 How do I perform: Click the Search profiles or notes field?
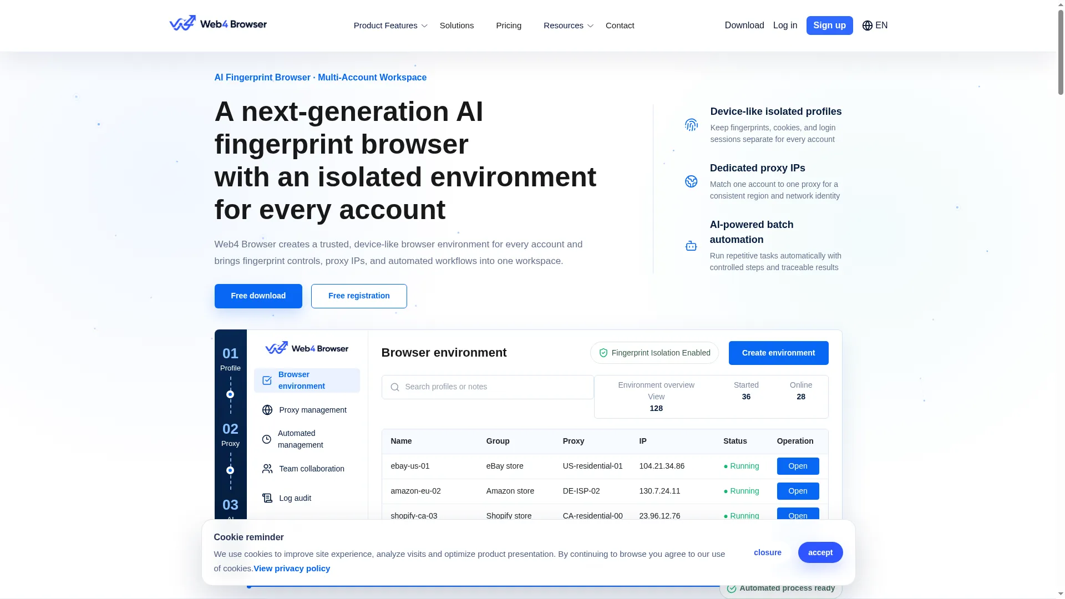point(488,387)
